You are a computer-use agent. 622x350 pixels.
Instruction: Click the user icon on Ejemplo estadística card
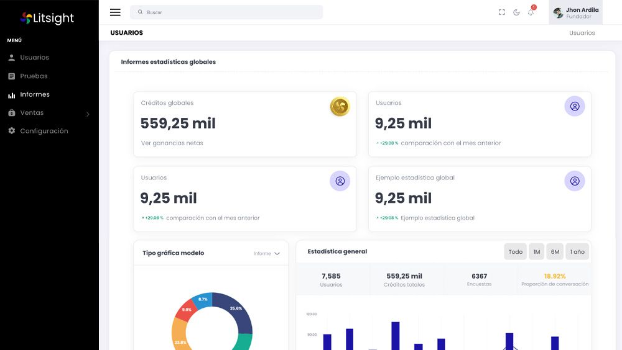[x=574, y=181]
